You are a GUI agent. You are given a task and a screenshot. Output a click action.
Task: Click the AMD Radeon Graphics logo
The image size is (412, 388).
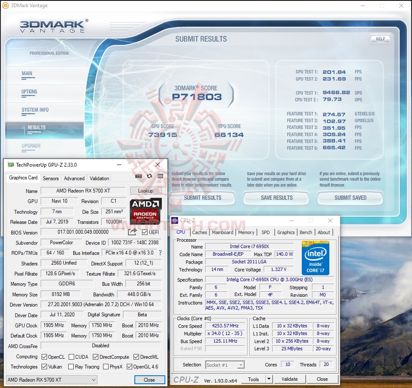[x=146, y=211]
